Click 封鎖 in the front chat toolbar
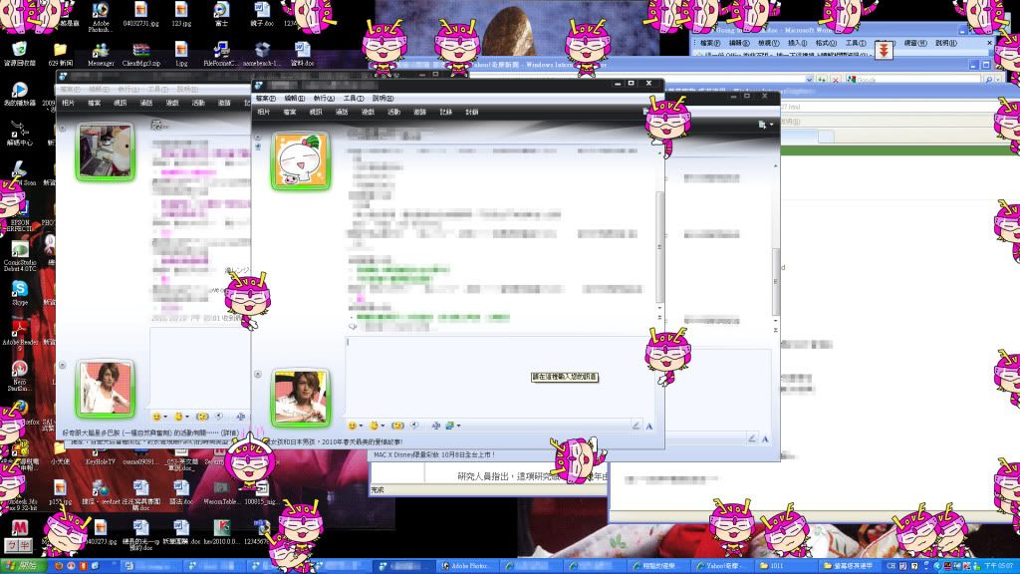 point(471,112)
